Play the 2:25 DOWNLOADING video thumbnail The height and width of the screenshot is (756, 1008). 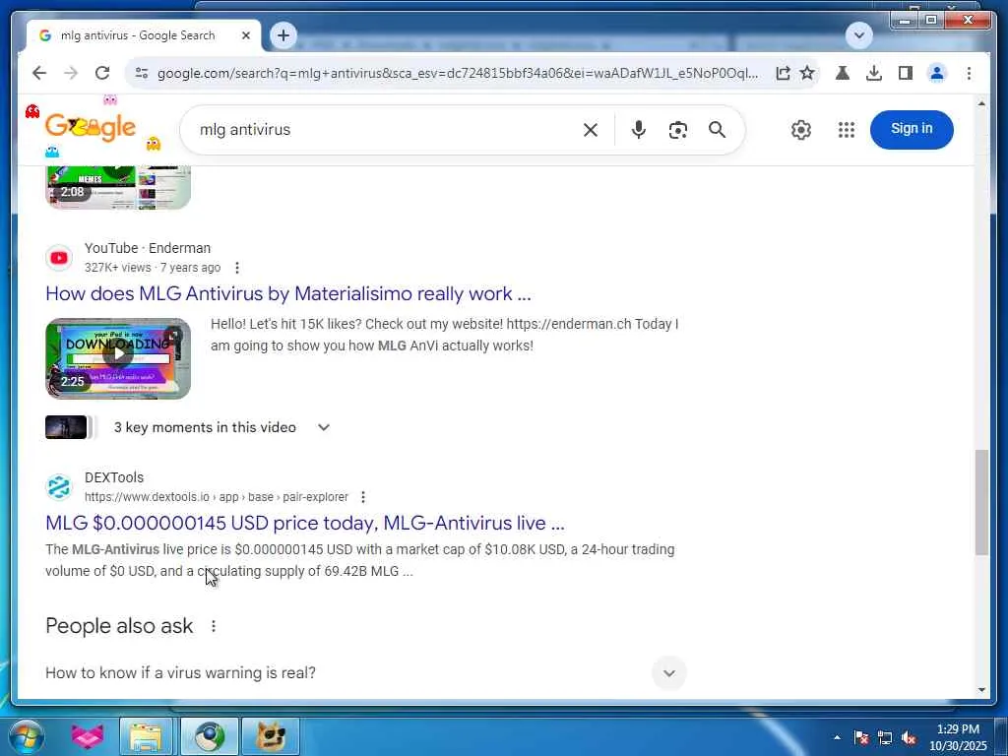click(x=118, y=358)
